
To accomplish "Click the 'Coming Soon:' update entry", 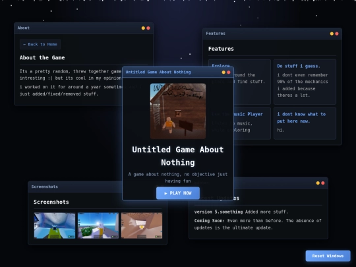I will coord(258,224).
